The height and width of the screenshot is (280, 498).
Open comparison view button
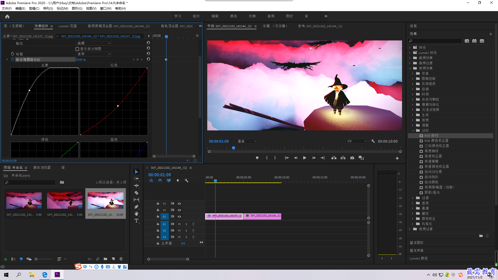pyautogui.click(x=361, y=158)
